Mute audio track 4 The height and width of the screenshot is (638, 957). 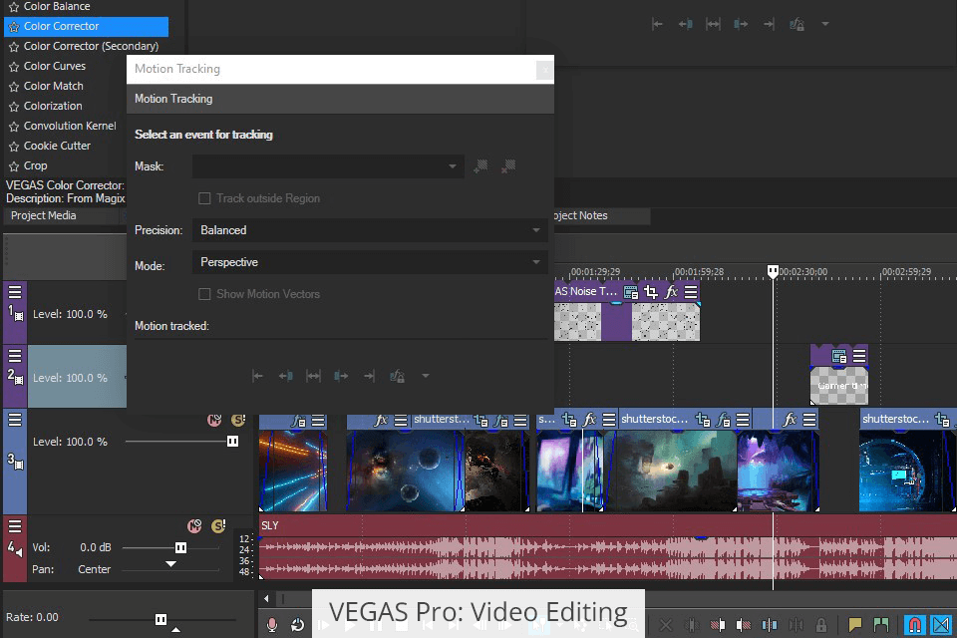(x=194, y=526)
